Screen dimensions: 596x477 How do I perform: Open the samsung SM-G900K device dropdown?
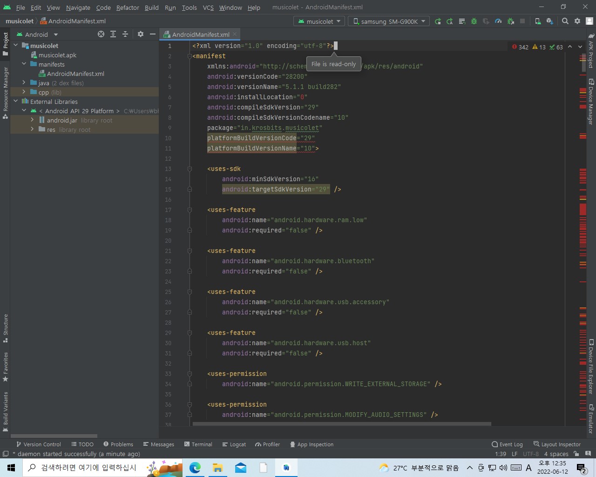tap(389, 21)
